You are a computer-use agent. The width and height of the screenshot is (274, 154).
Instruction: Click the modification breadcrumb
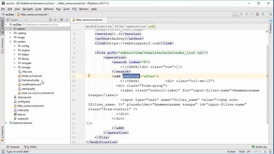(x=99, y=27)
